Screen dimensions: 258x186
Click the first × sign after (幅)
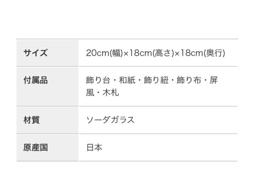(125, 53)
